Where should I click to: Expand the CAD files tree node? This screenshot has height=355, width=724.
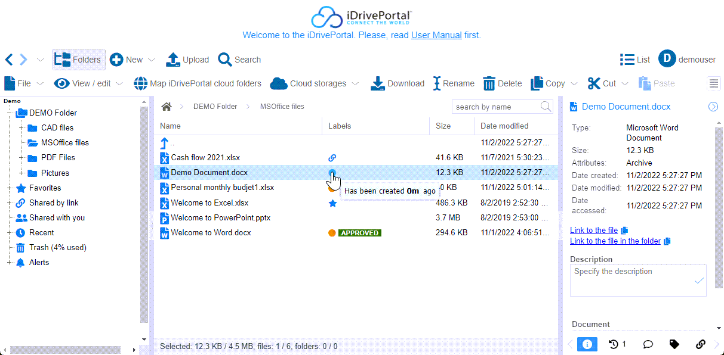21,127
